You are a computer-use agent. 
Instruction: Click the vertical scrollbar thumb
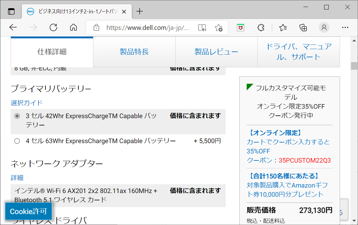[x=354, y=66]
